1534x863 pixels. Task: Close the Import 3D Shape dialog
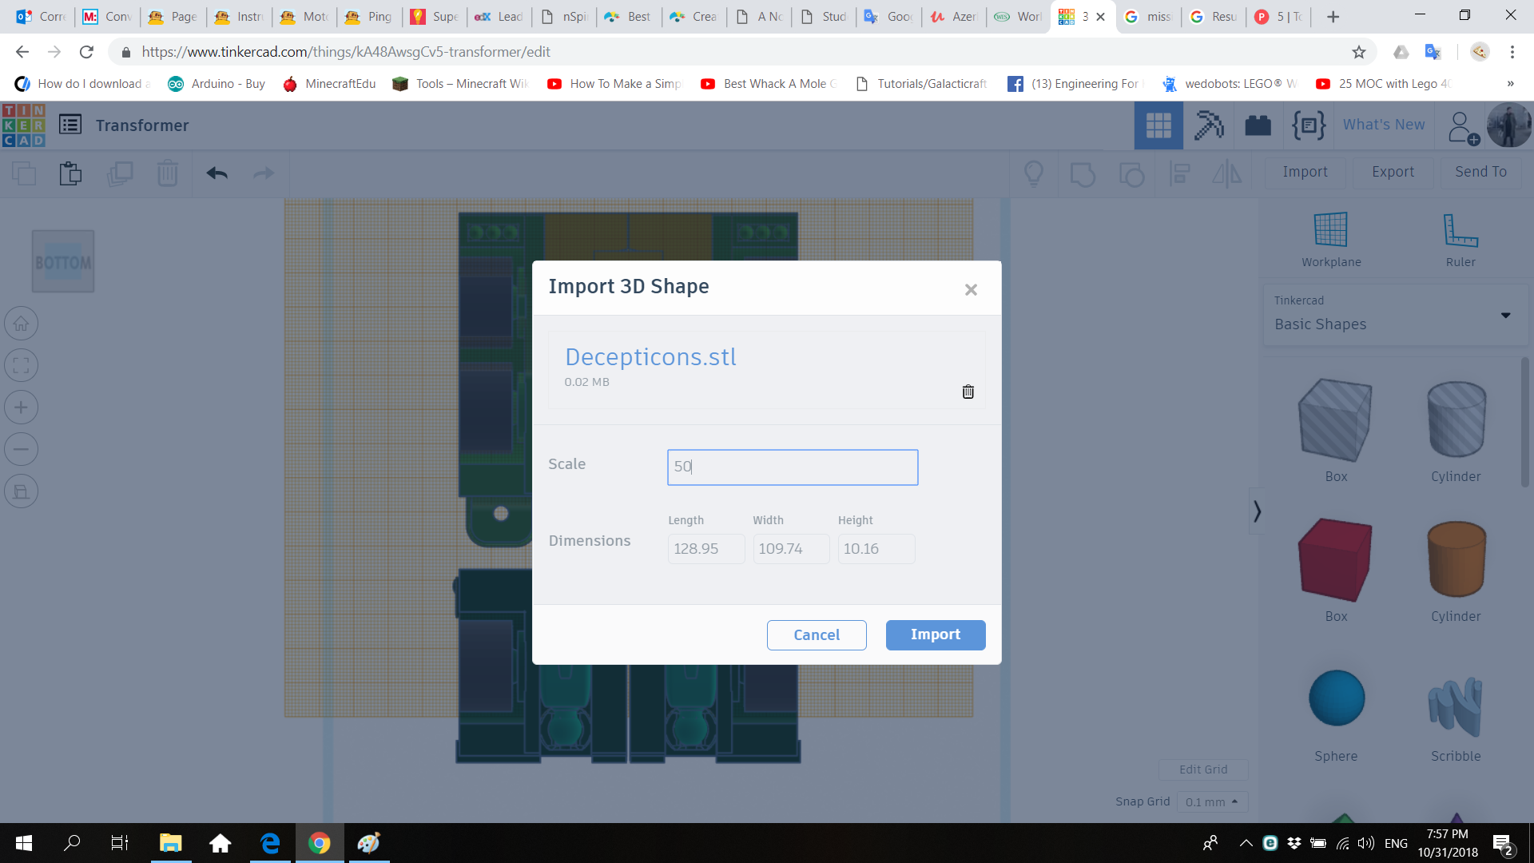click(971, 289)
